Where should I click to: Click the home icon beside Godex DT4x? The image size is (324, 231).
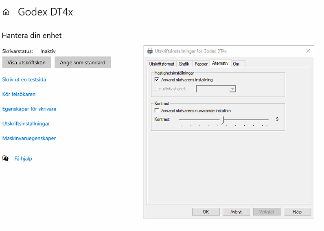tap(6, 12)
